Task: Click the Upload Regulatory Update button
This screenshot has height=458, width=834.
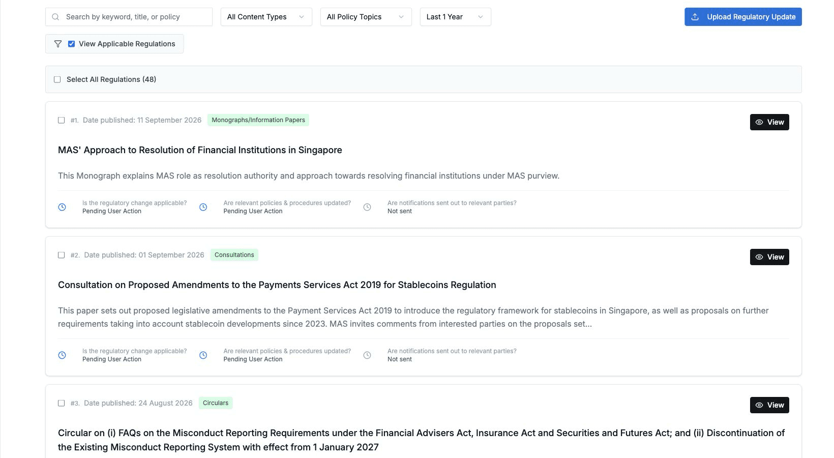Action: tap(743, 17)
